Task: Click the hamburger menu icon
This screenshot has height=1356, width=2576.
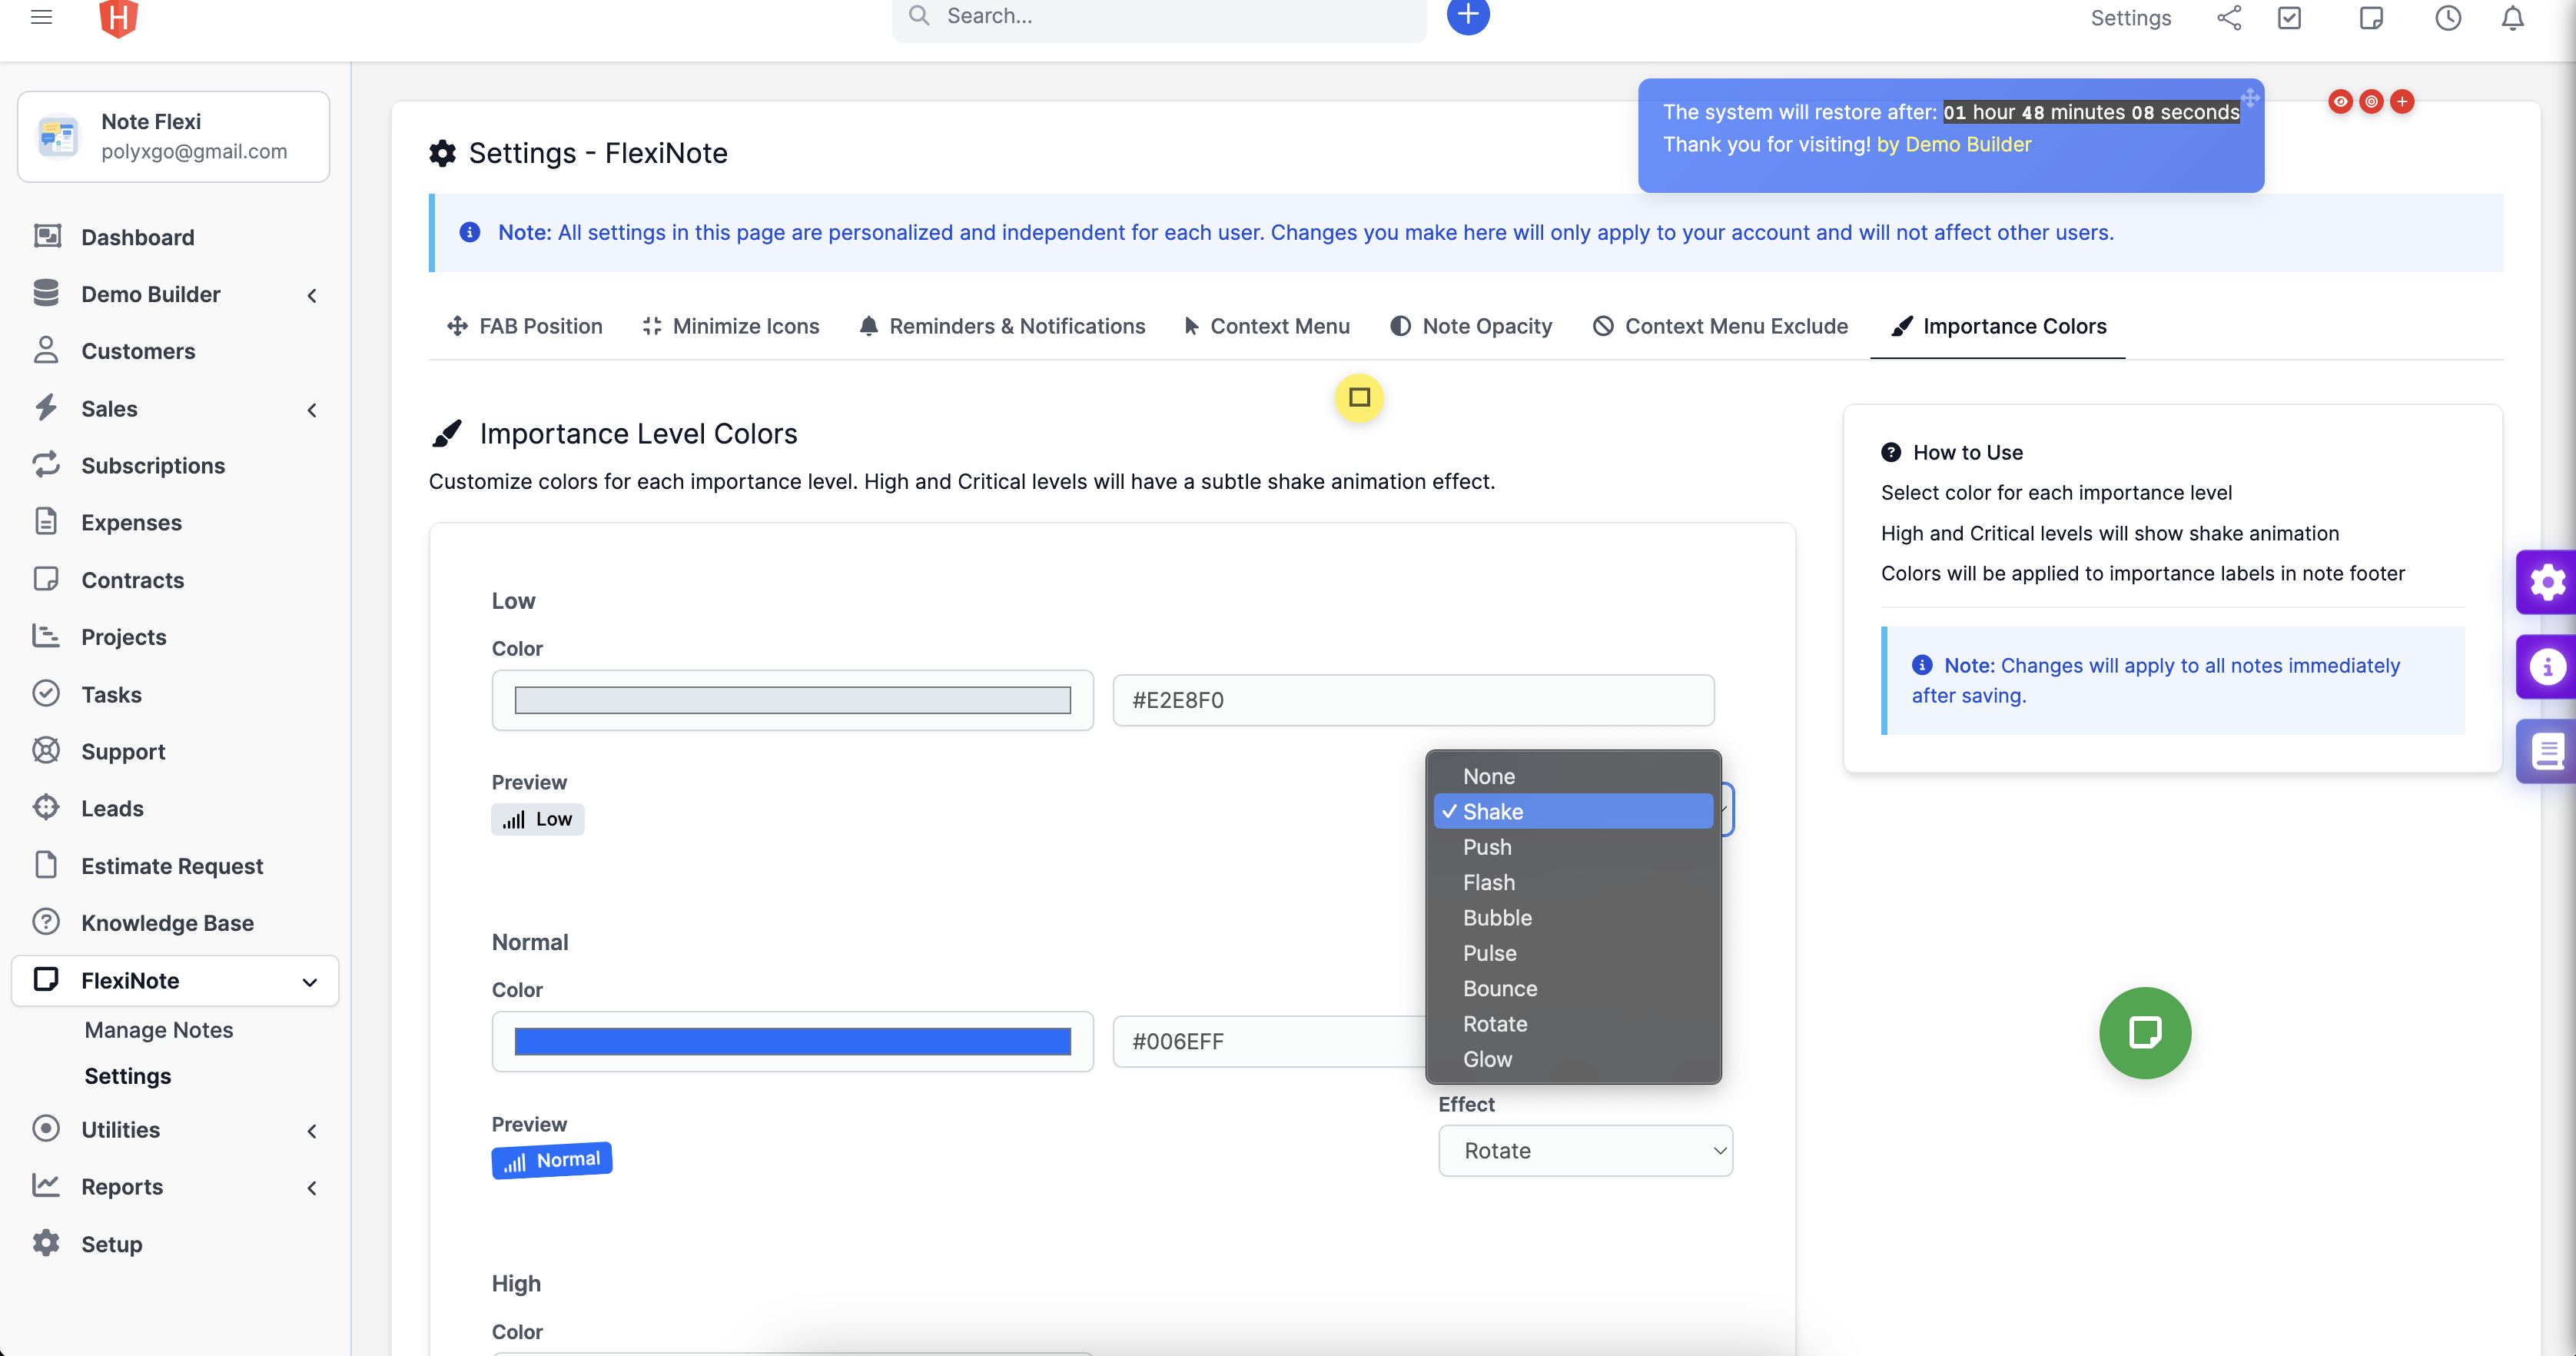Action: point(41,17)
